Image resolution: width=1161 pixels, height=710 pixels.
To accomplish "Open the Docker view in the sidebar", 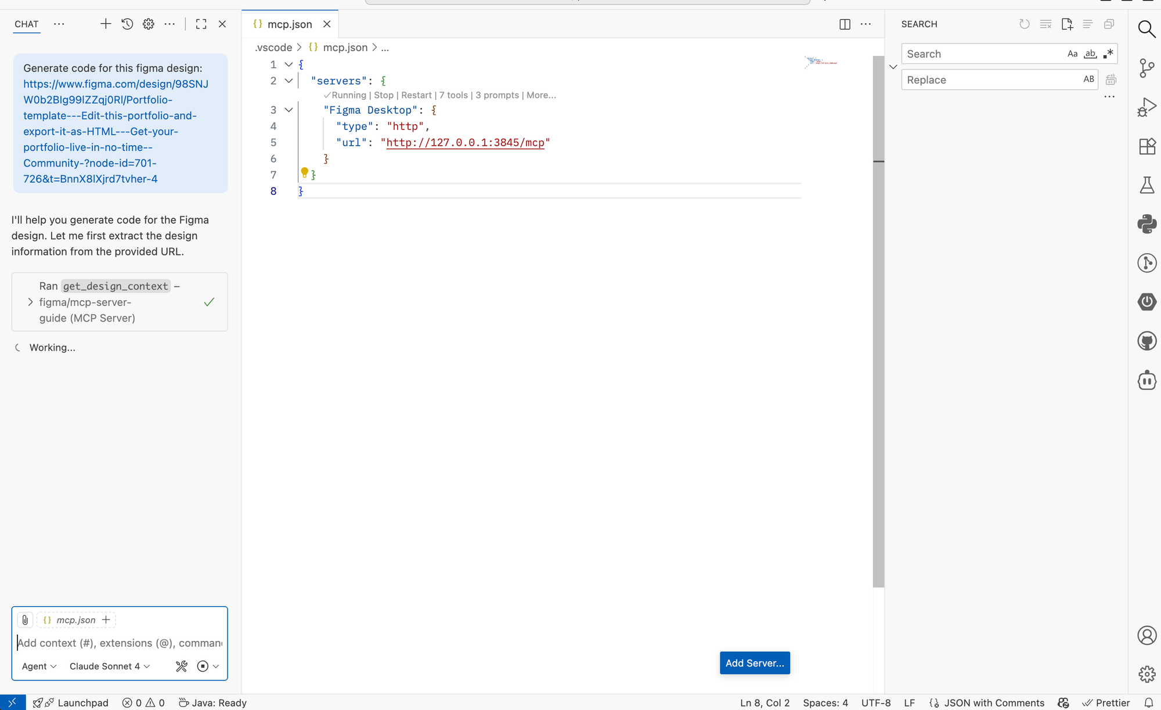I will (x=1147, y=380).
